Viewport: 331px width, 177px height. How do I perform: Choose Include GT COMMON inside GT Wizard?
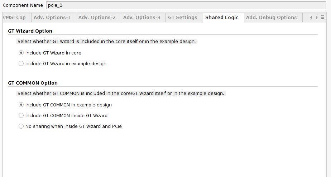coord(21,116)
